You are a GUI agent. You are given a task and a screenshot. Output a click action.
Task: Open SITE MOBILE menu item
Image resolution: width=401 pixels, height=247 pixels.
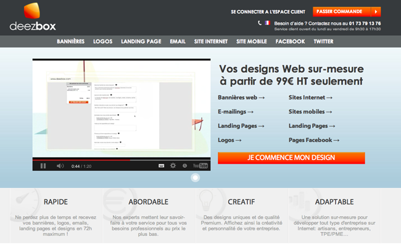click(x=252, y=41)
